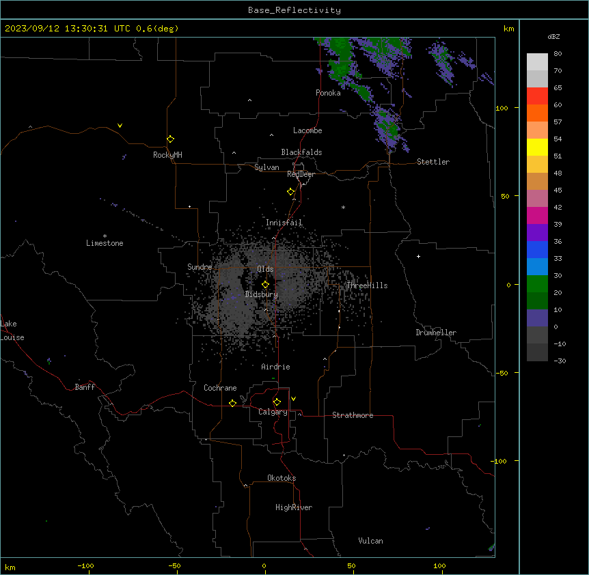589x575 pixels.
Task: Click the -100 tick on bottom axis
Action: click(x=85, y=565)
